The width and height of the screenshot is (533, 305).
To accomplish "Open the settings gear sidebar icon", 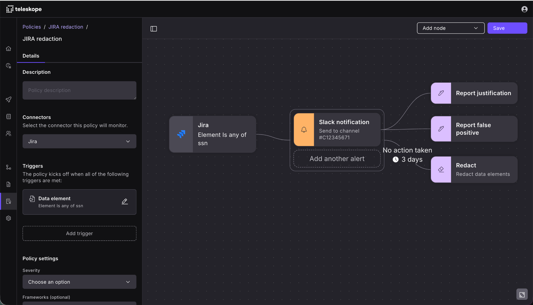I will (9, 218).
